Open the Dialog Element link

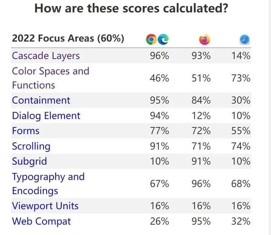[46, 115]
